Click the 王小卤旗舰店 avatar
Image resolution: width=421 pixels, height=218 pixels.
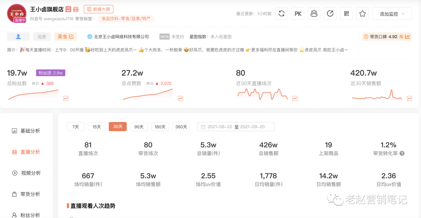click(x=17, y=13)
